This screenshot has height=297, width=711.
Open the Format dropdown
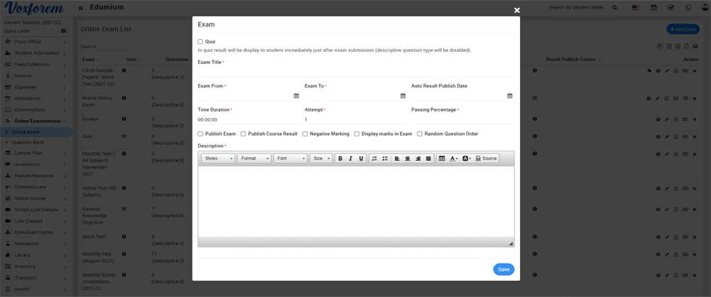pos(254,158)
